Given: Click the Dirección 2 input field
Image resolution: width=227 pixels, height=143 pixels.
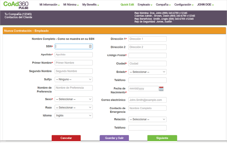Looking at the screenshot, I should (x=147, y=47).
